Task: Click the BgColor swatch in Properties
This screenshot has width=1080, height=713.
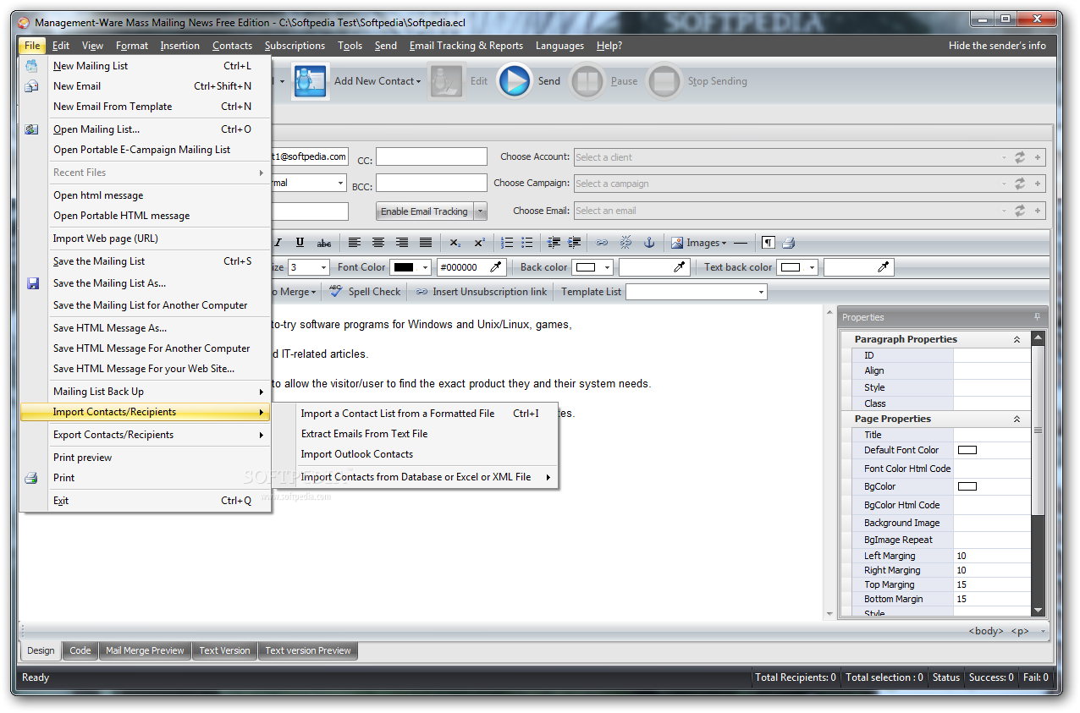Action: (x=967, y=486)
